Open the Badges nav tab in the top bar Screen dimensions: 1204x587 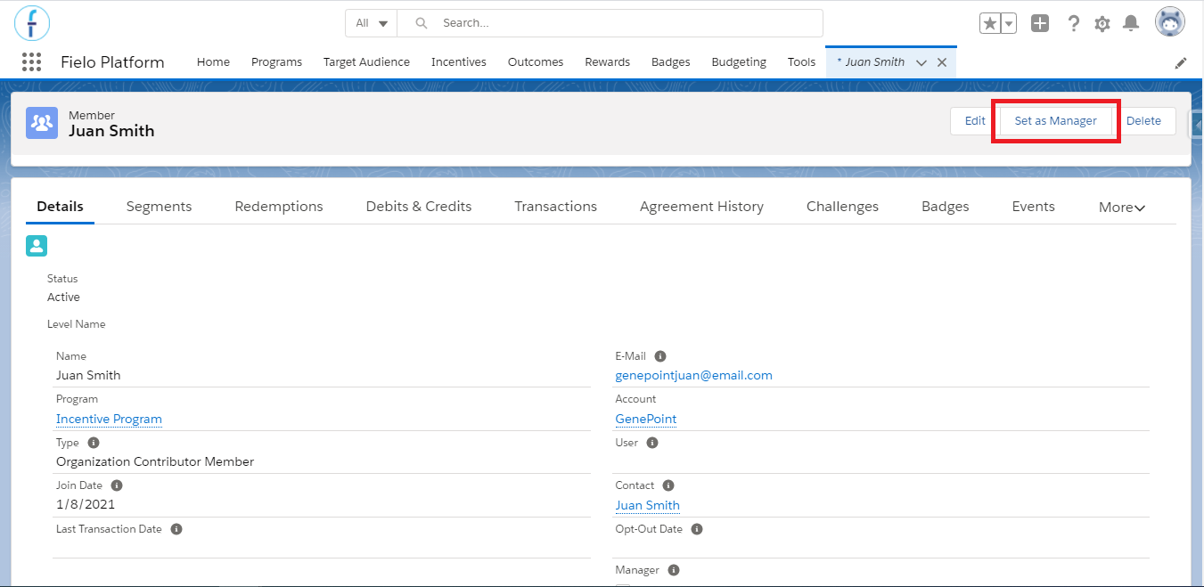click(671, 62)
